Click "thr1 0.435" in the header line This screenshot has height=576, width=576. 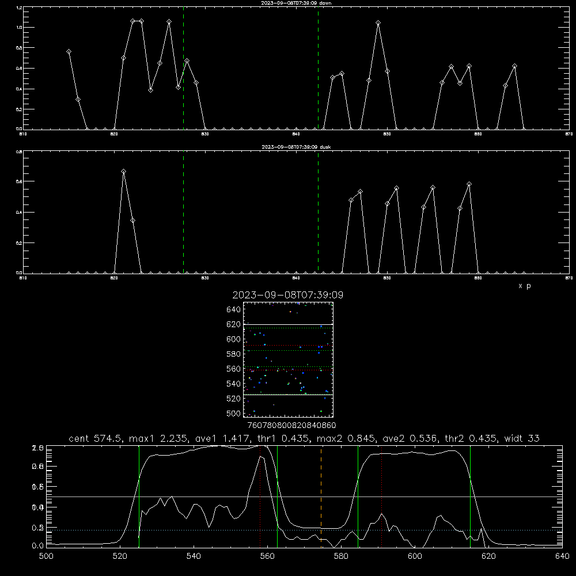(283, 438)
